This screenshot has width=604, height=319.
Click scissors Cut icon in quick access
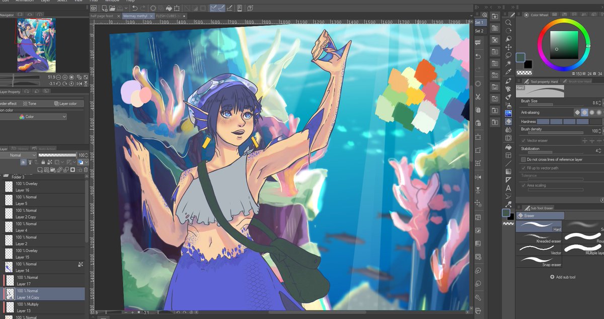click(478, 96)
